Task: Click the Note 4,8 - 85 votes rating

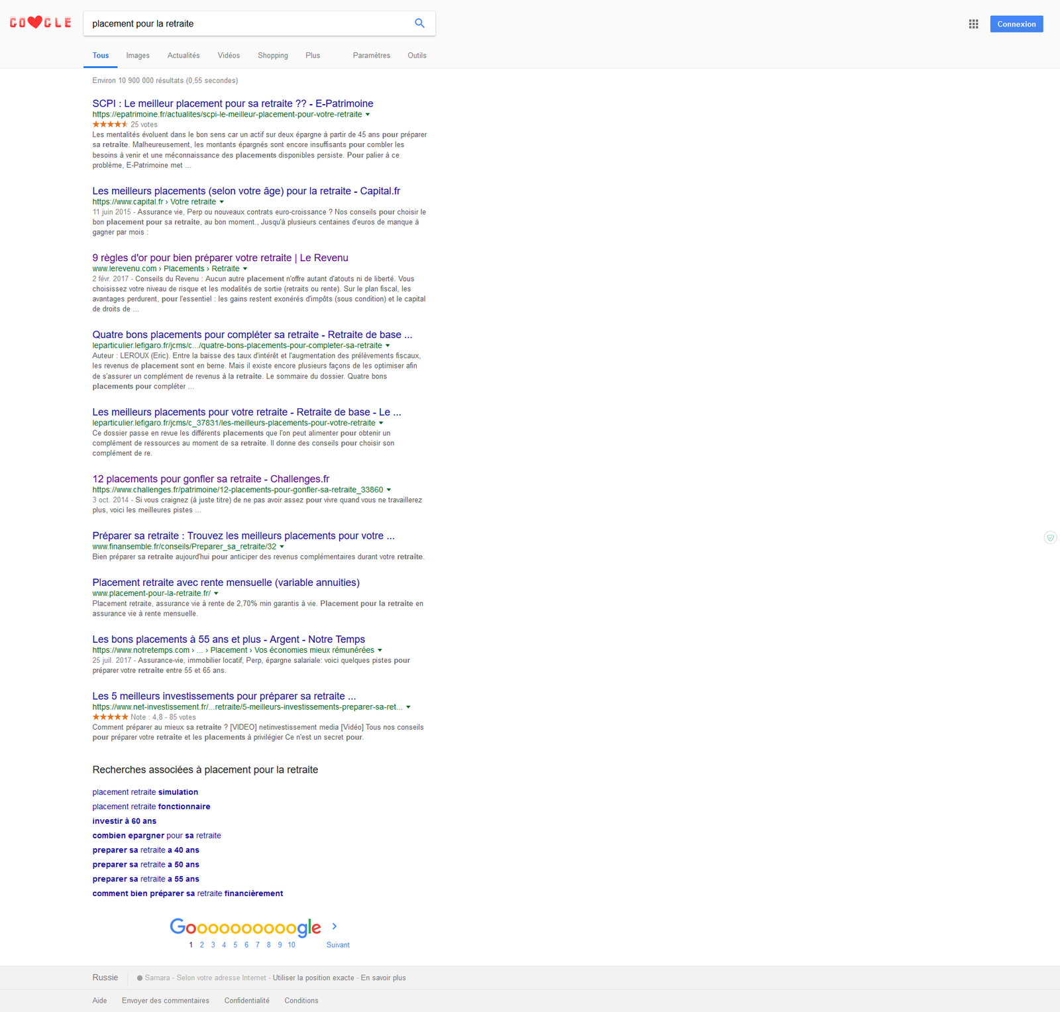Action: (163, 717)
